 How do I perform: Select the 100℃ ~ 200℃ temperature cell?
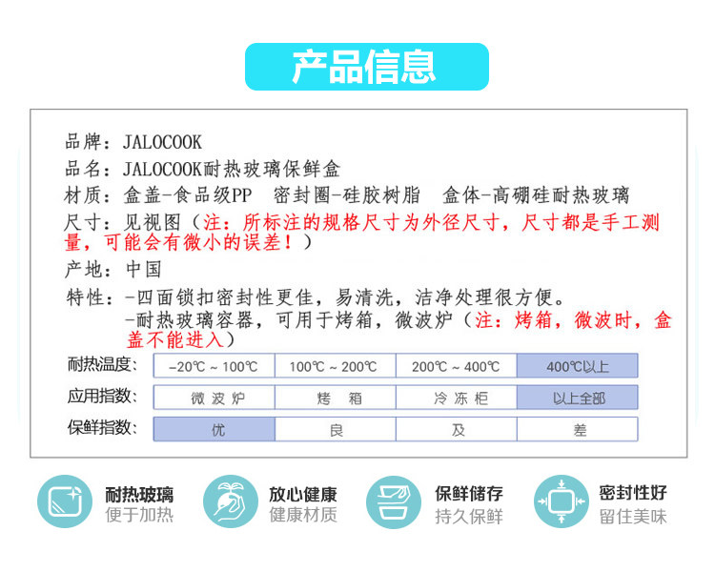point(336,366)
